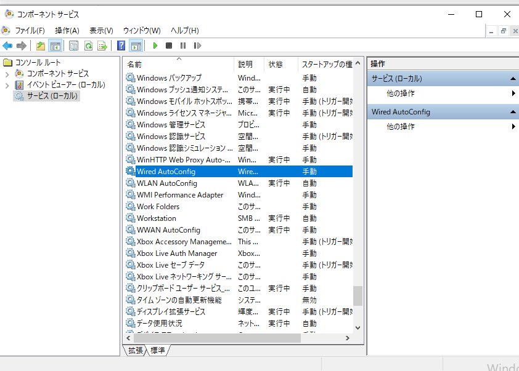Select the WMI Performance Adapter service
Viewport: 519px width, 371px height.
(239, 195)
